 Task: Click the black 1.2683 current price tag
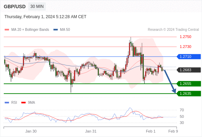[189, 70]
